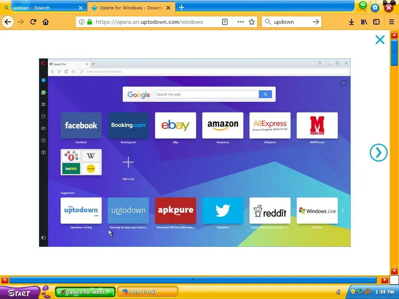Submit the updown search arrow
Viewport: 399px width, 299px height.
click(x=316, y=22)
